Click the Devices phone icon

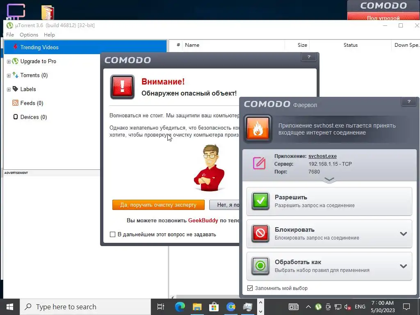coord(16,117)
